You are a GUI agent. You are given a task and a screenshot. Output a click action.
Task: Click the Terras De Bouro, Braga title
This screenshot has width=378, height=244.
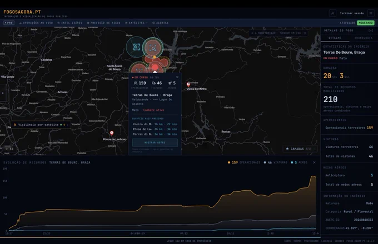(344, 53)
